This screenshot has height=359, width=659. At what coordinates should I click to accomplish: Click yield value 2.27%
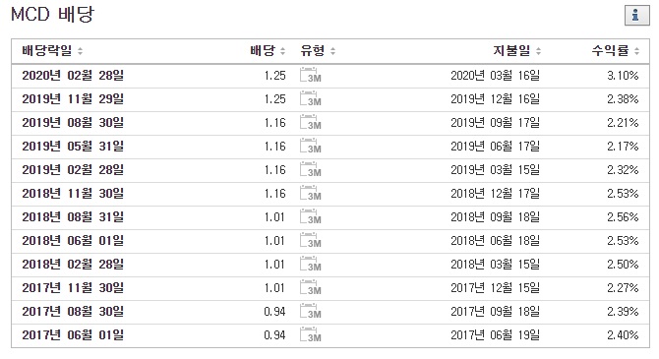(623, 287)
